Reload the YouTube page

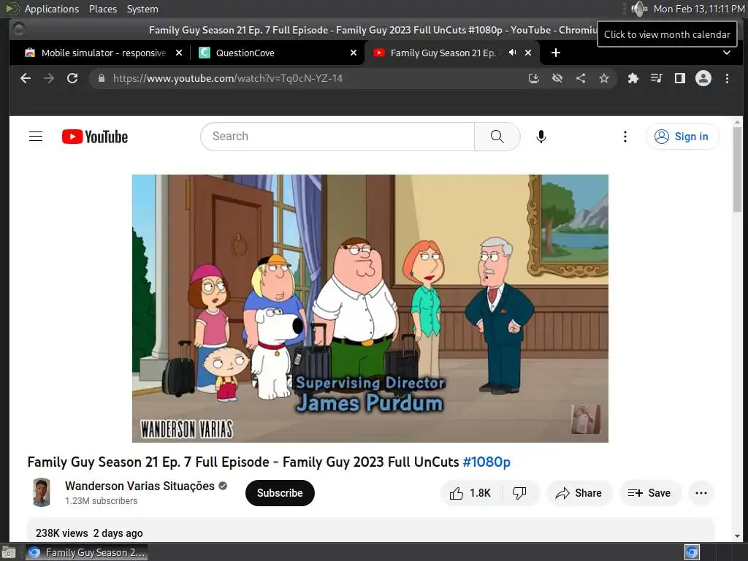point(72,78)
